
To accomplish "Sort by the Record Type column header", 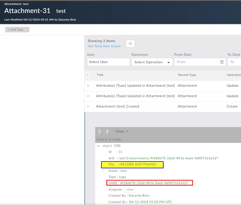I will coord(187,75).
